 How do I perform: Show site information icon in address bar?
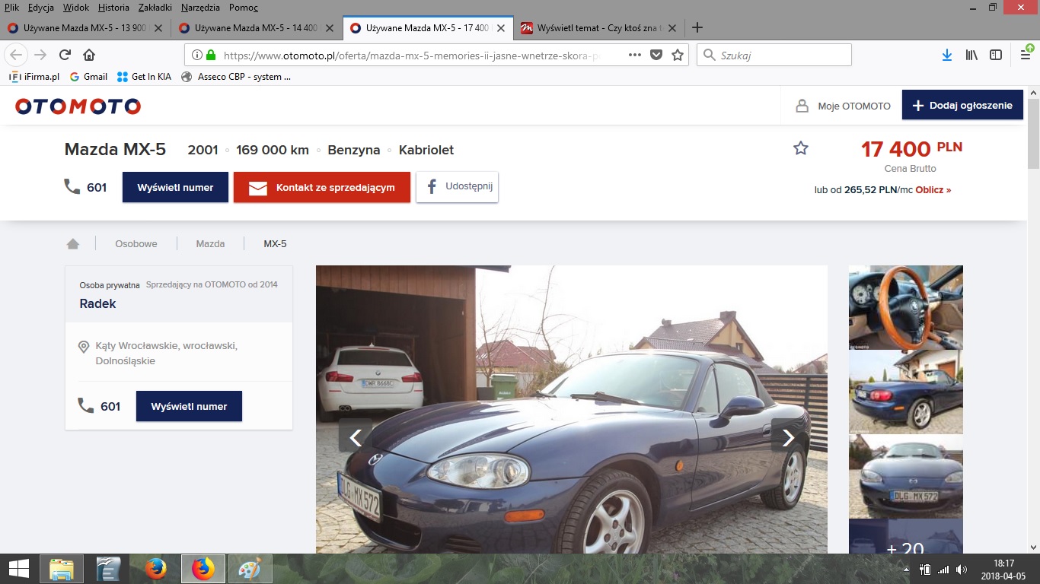point(196,55)
